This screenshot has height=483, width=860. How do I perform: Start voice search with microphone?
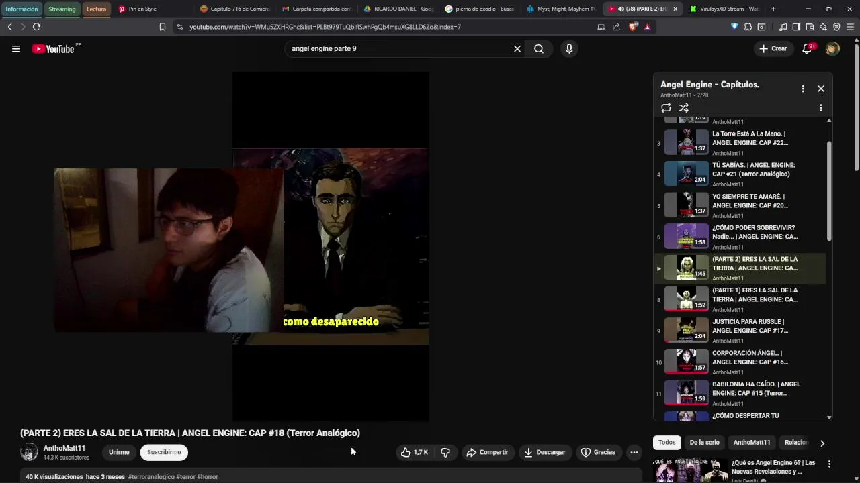click(569, 48)
